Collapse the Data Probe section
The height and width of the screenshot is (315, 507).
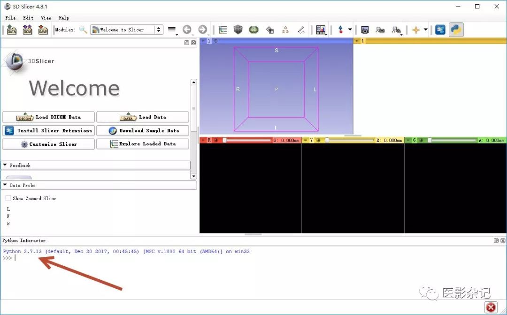(99, 185)
